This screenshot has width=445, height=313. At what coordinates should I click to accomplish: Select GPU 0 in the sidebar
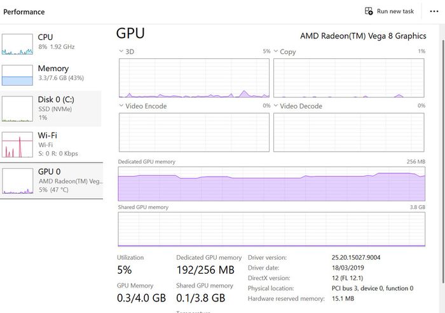point(51,180)
